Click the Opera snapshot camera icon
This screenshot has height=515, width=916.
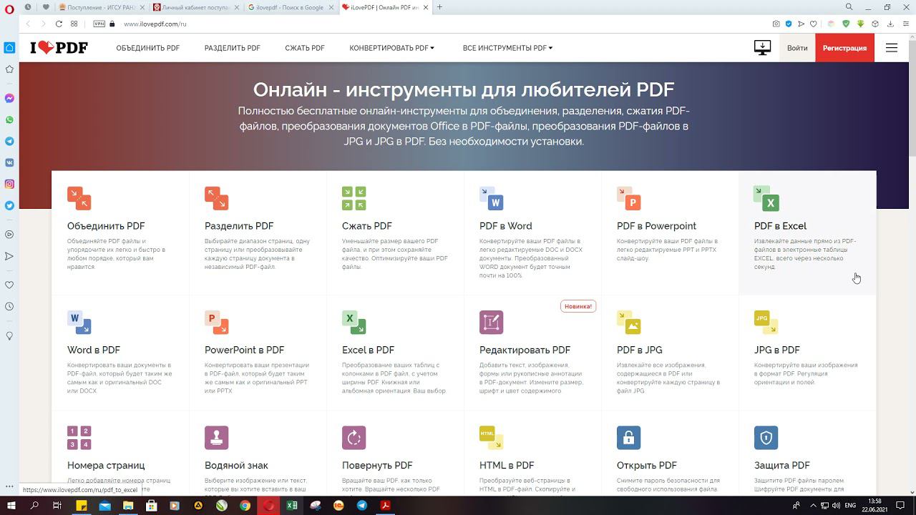pyautogui.click(x=776, y=24)
